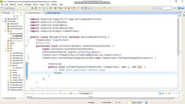This screenshot has height=104, width=185.
Task: Select the drawable-hdp folder
Action: (x=16, y=53)
